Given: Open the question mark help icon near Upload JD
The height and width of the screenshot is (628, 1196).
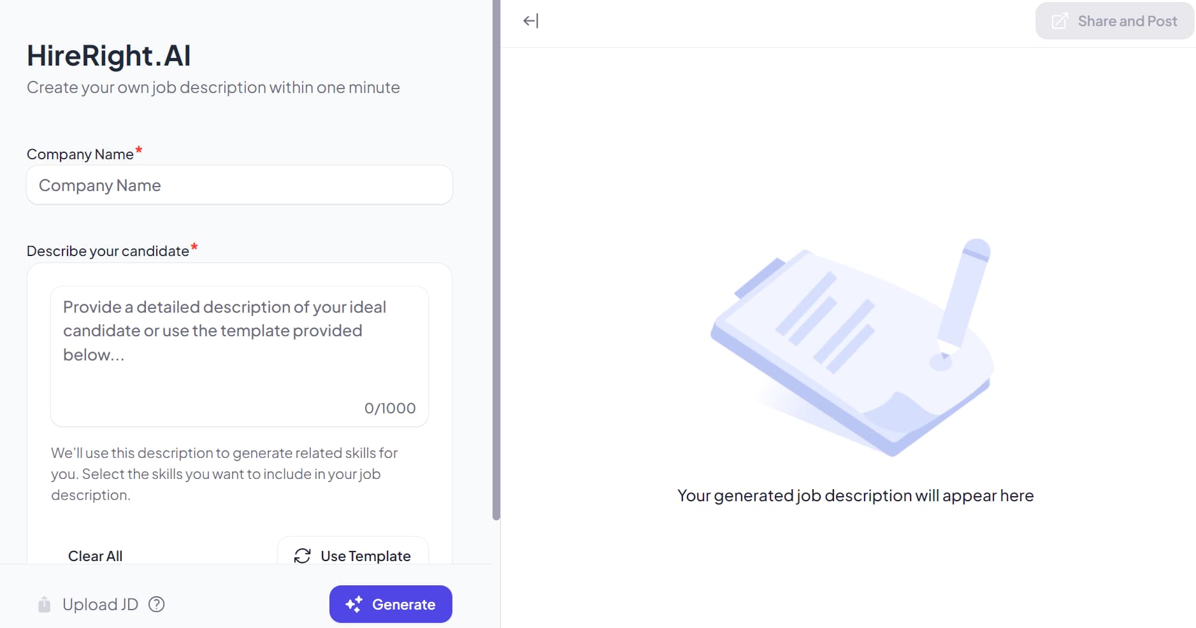Looking at the screenshot, I should [157, 604].
